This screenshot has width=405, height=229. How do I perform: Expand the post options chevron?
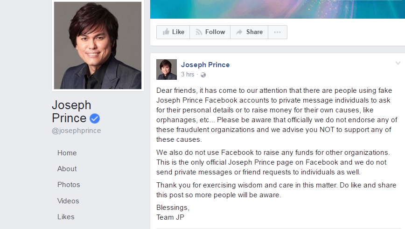tap(398, 63)
